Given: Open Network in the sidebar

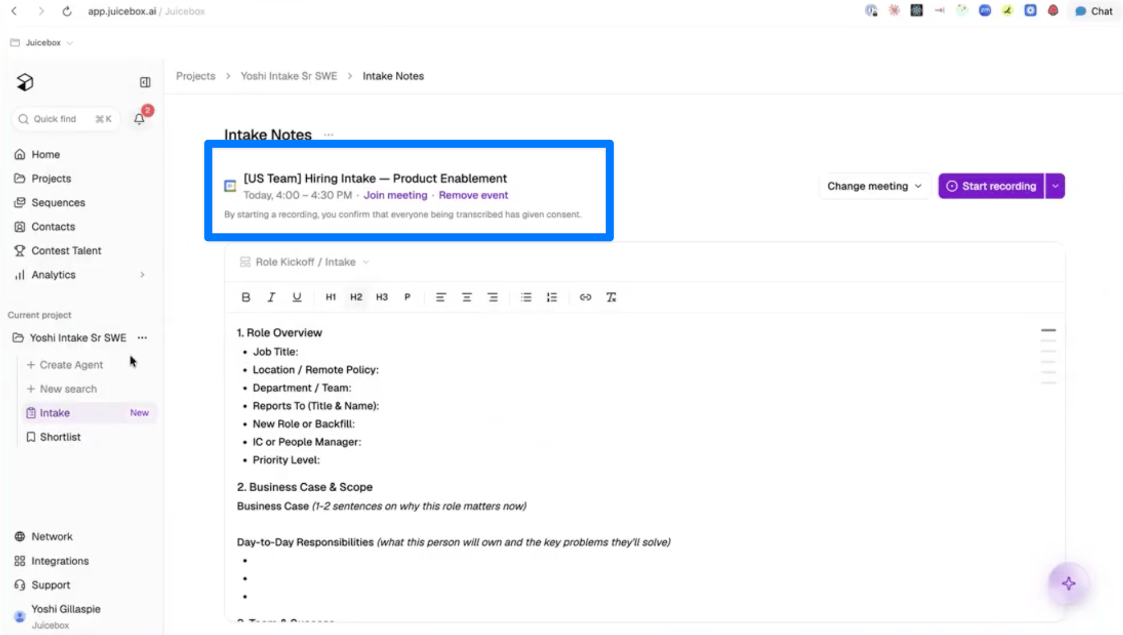Looking at the screenshot, I should pos(52,537).
